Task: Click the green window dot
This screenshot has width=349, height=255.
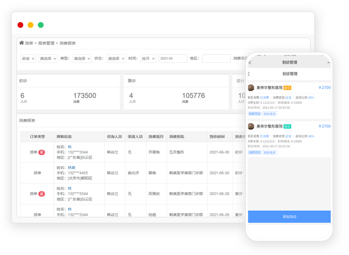Action: pos(40,25)
